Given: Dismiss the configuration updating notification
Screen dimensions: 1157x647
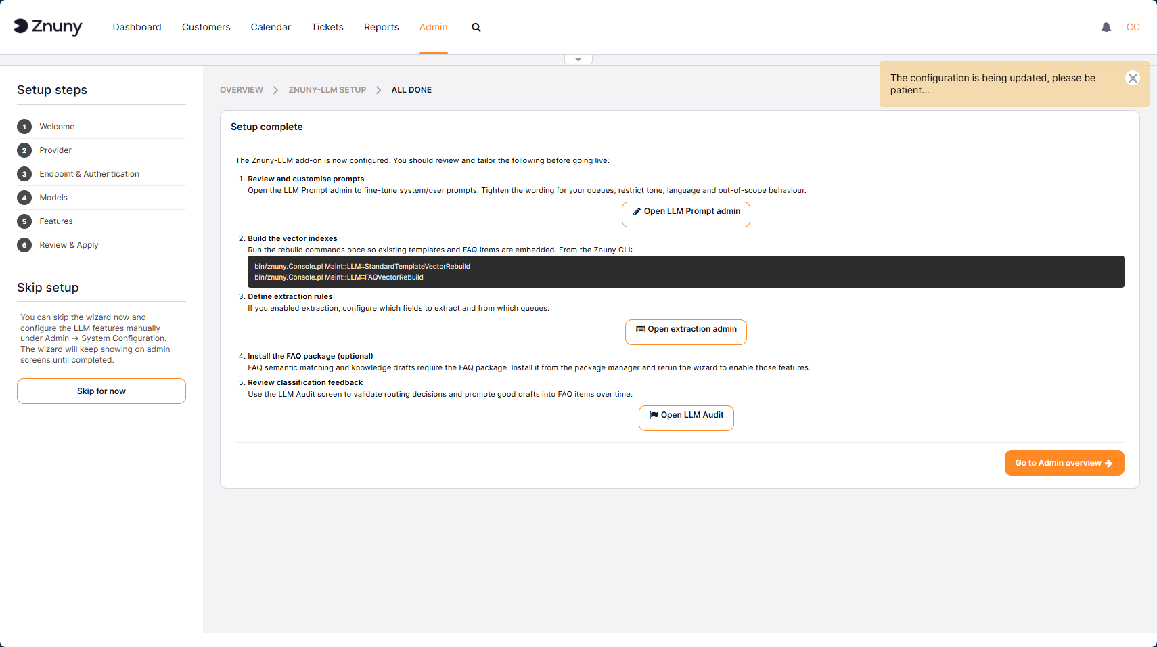Looking at the screenshot, I should pyautogui.click(x=1133, y=78).
